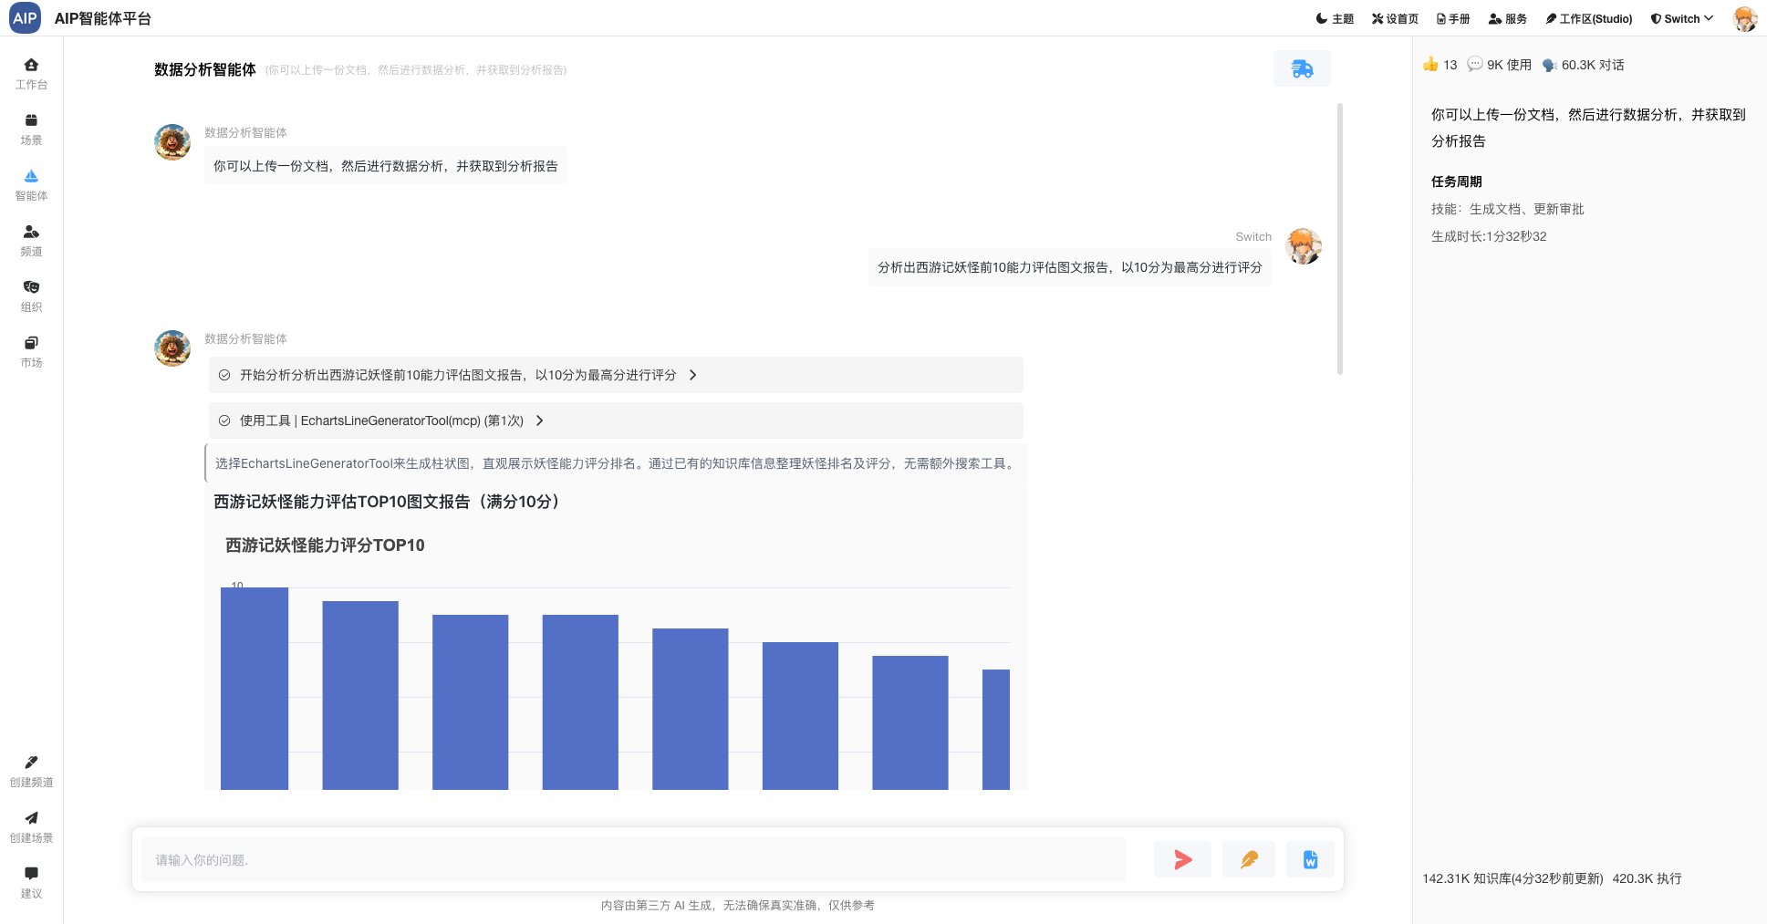Click the check icon on 使用工具 row
Viewport: 1767px width, 924px height.
[x=224, y=420]
